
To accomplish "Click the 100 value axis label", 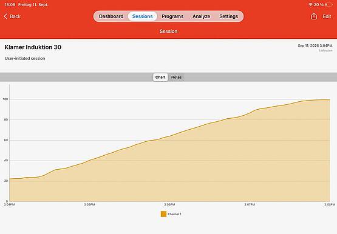I will coord(5,99).
